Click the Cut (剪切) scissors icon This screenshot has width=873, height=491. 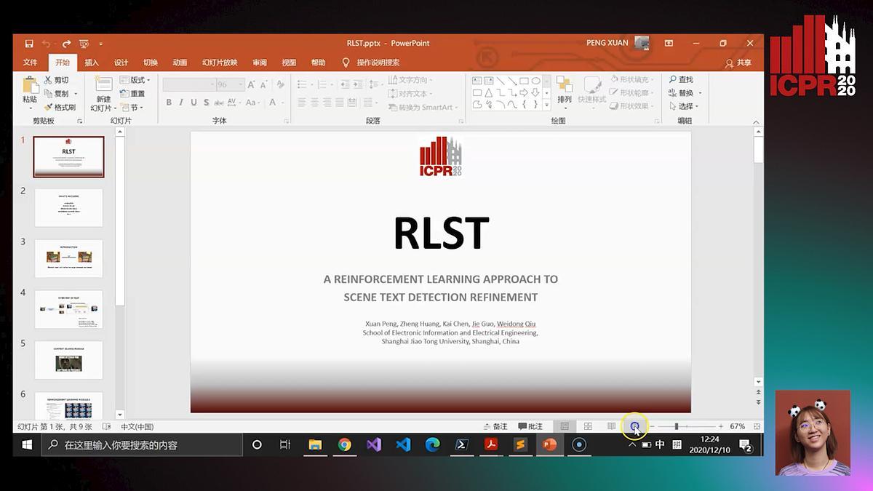click(48, 80)
